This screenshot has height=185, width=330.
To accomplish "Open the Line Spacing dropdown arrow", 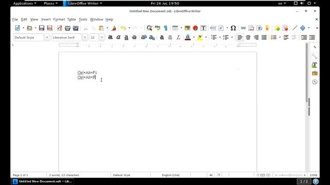I will click(x=279, y=38).
